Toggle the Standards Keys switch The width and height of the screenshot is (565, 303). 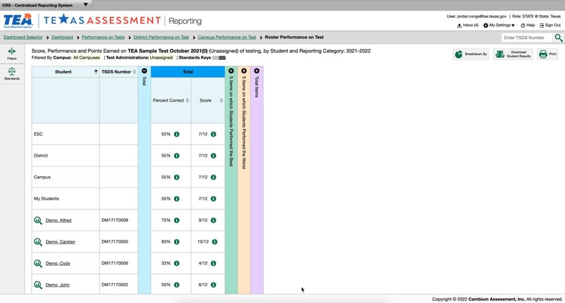pos(219,58)
